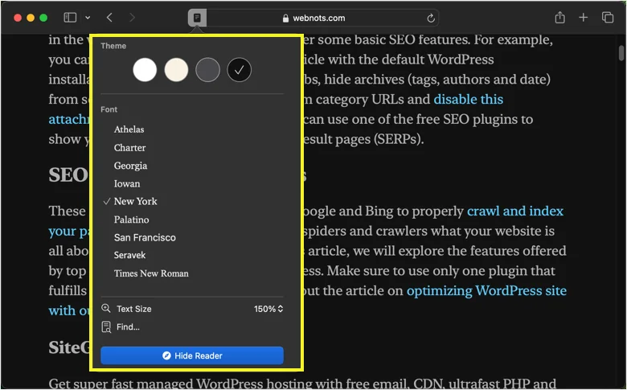
Task: Select the black theme swatch with checkmark
Action: click(x=239, y=70)
